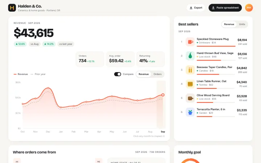The height and width of the screenshot is (163, 261).
Task: Click the Aug axis label
Action: tap(150, 132)
